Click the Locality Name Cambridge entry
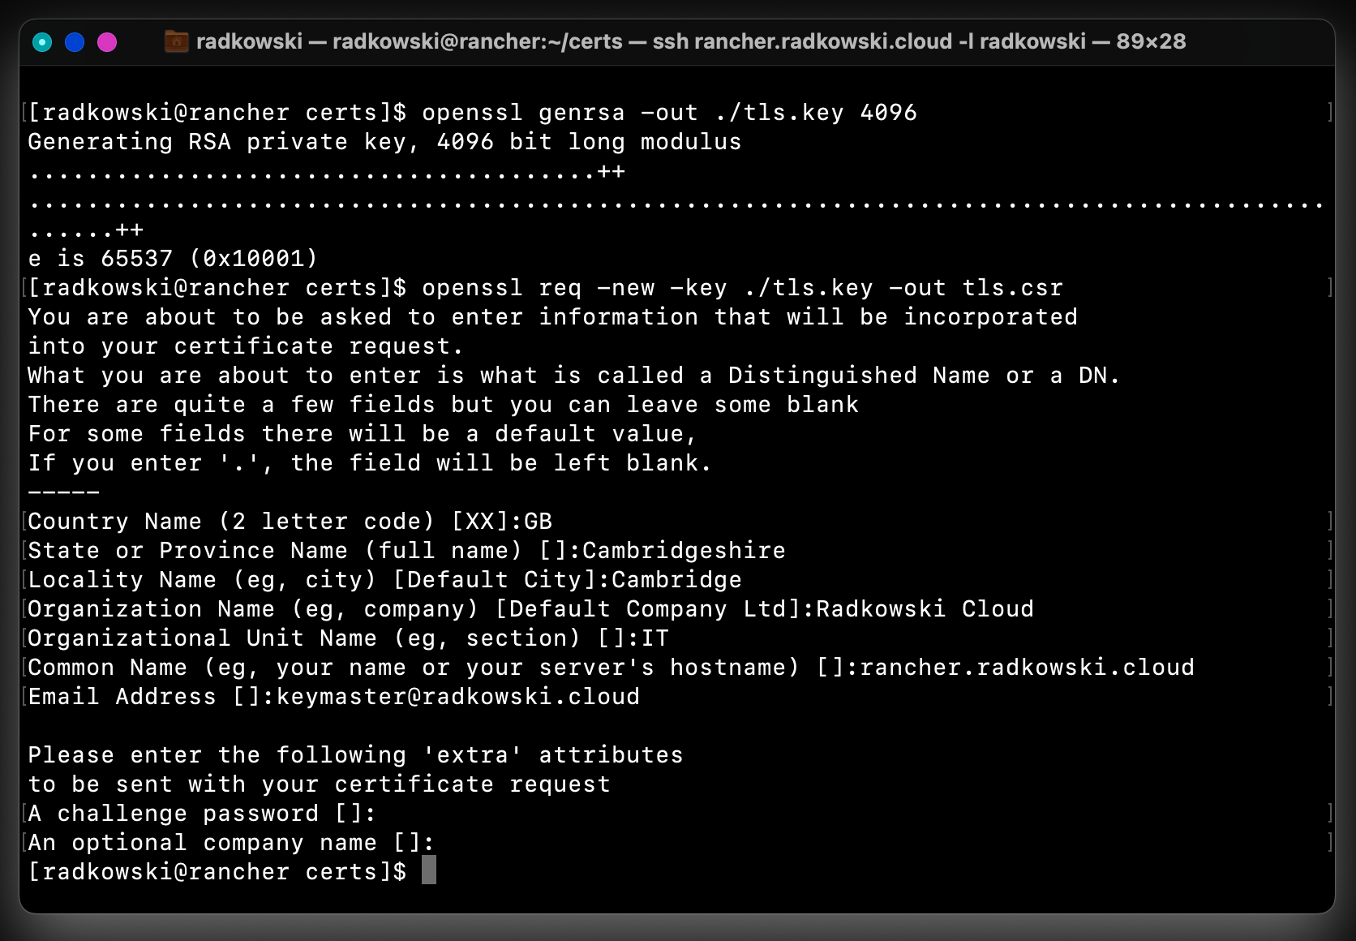Screen dimensions: 1356x941 (x=676, y=580)
